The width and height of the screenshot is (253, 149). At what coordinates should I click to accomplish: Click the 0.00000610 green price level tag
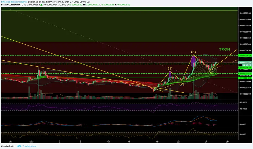tap(245, 56)
